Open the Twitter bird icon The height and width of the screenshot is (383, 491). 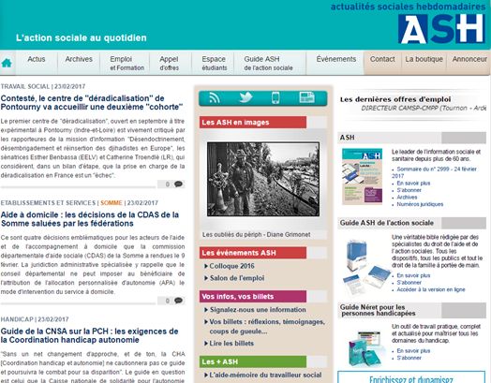point(245,97)
